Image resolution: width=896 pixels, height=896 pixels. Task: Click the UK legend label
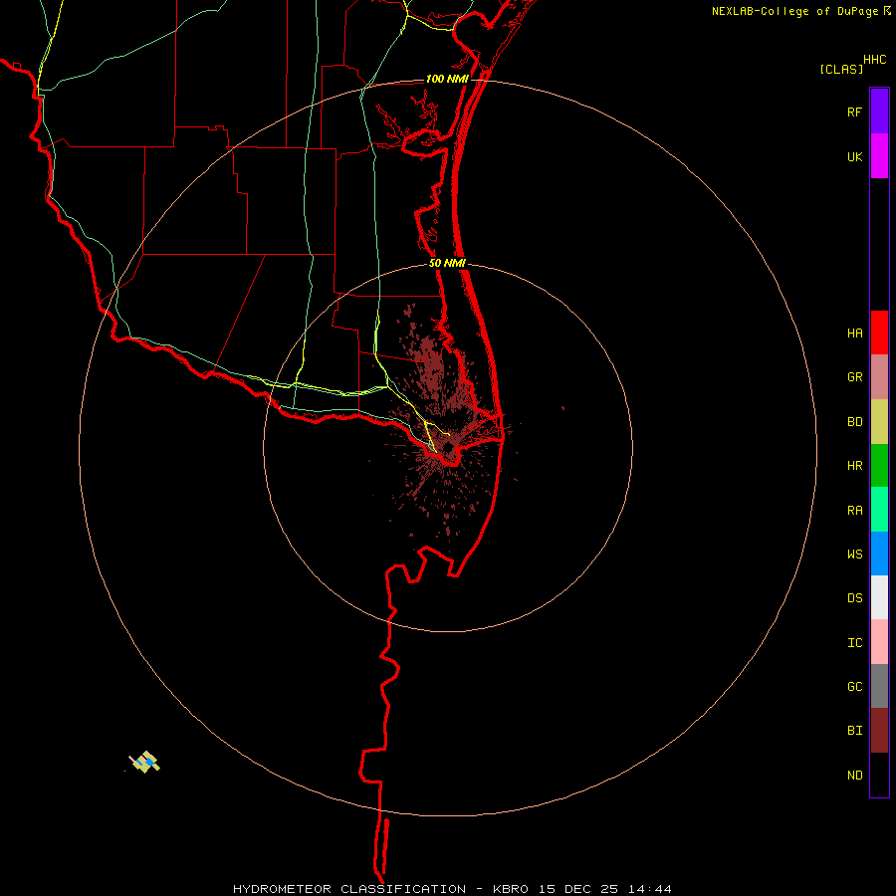(854, 157)
